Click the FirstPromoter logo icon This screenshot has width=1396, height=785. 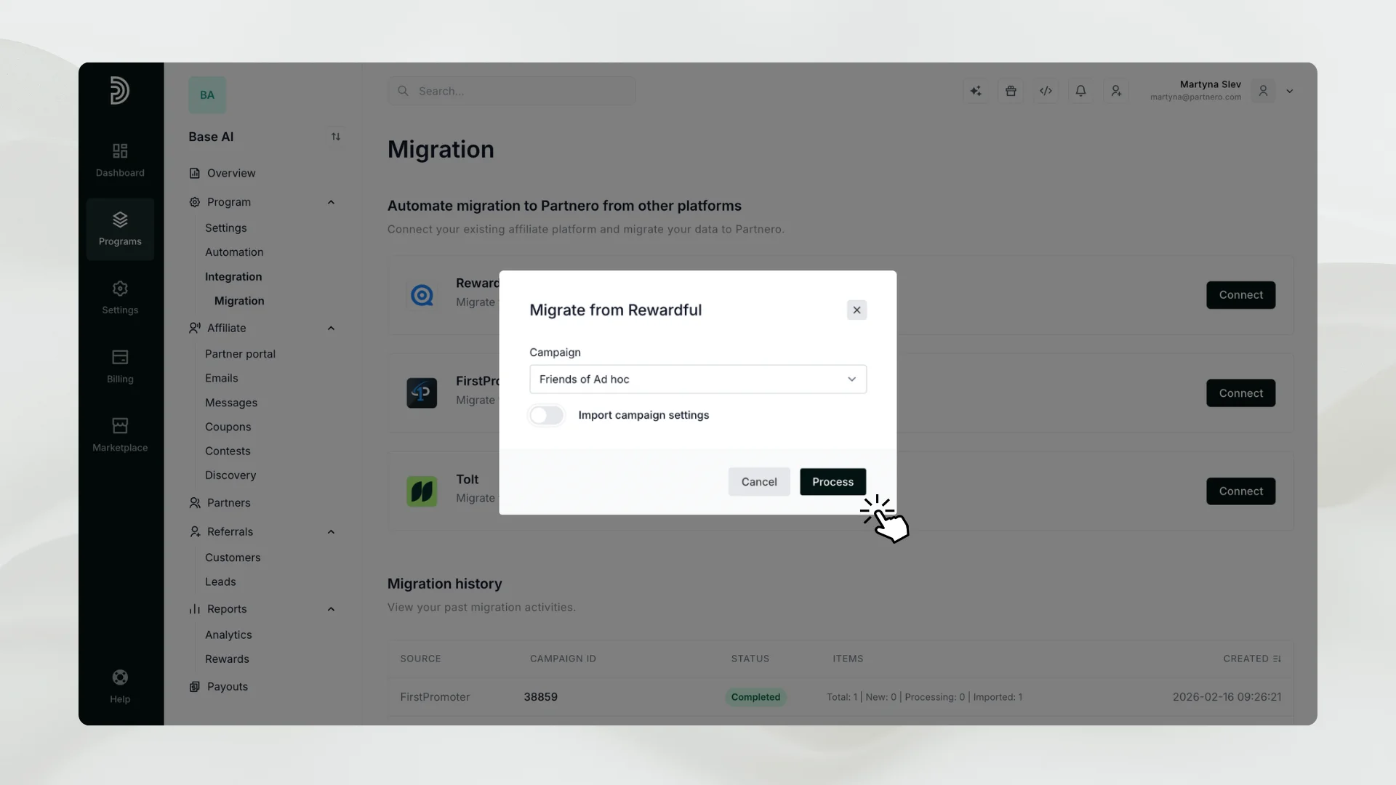422,393
